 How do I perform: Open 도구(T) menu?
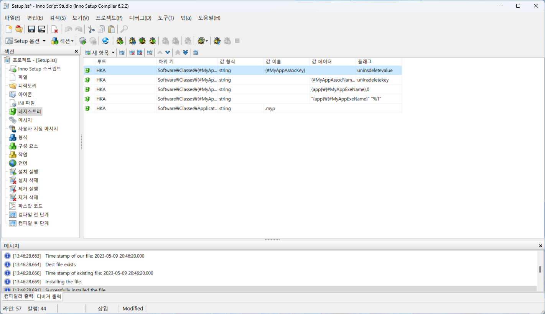[166, 18]
